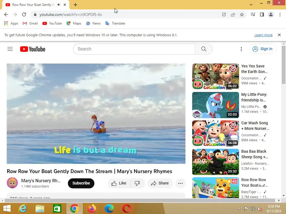Open the page in app icon in address bar
The height and width of the screenshot is (214, 286).
tap(224, 14)
